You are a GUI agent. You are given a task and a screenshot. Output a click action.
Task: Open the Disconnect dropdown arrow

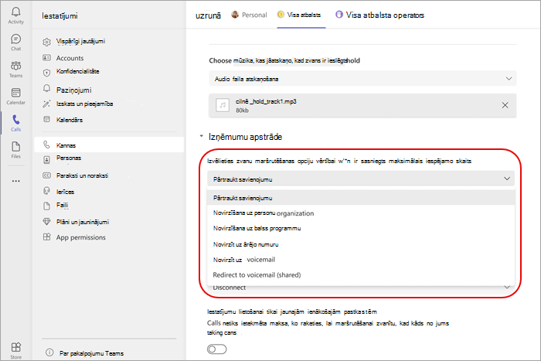pyautogui.click(x=507, y=287)
